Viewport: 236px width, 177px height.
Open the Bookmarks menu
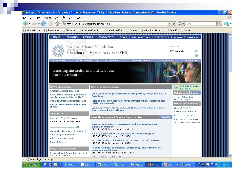[60, 17]
